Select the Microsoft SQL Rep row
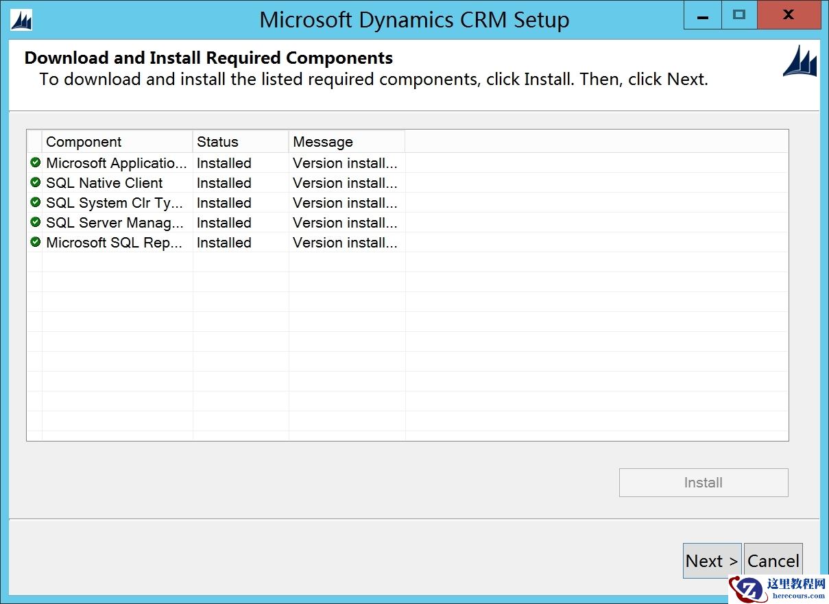Screen dimensions: 829x604 click(x=113, y=242)
